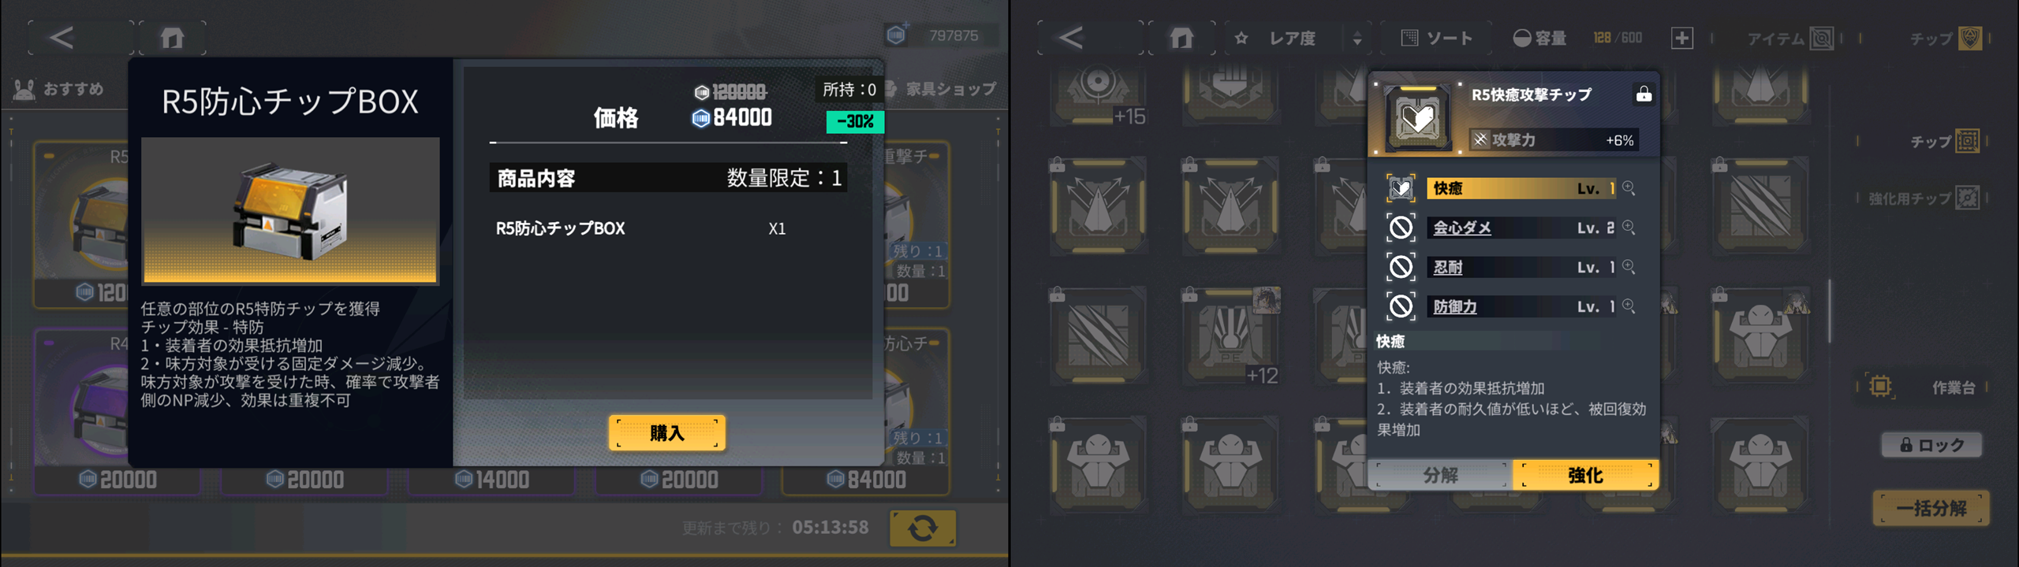Click the 分解 dismantle button
Image resolution: width=2019 pixels, height=567 pixels.
(x=1440, y=475)
